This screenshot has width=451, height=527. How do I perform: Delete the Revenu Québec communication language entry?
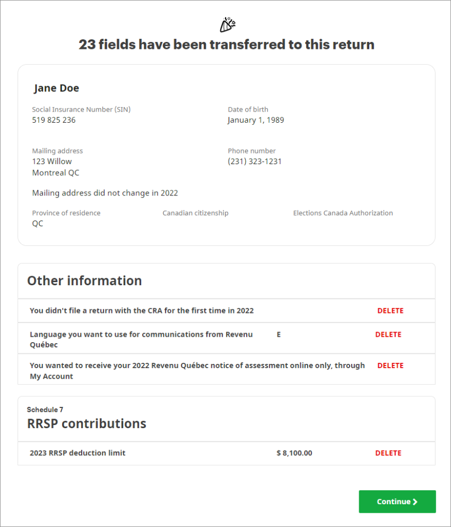click(x=388, y=335)
